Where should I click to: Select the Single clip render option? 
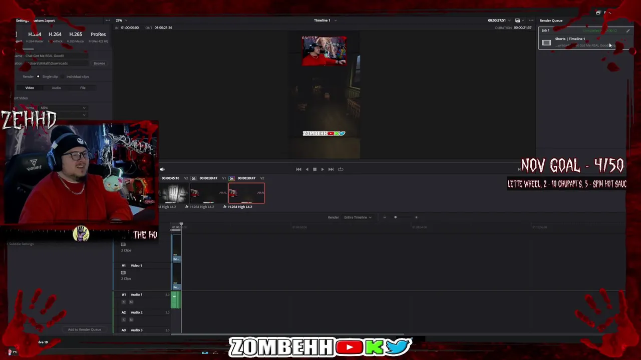coord(48,76)
